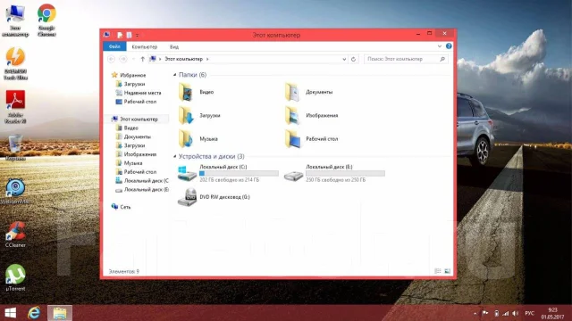The width and height of the screenshot is (572, 321).
Task: Open the Google Chrome desktop shortcut
Action: pyautogui.click(x=46, y=20)
